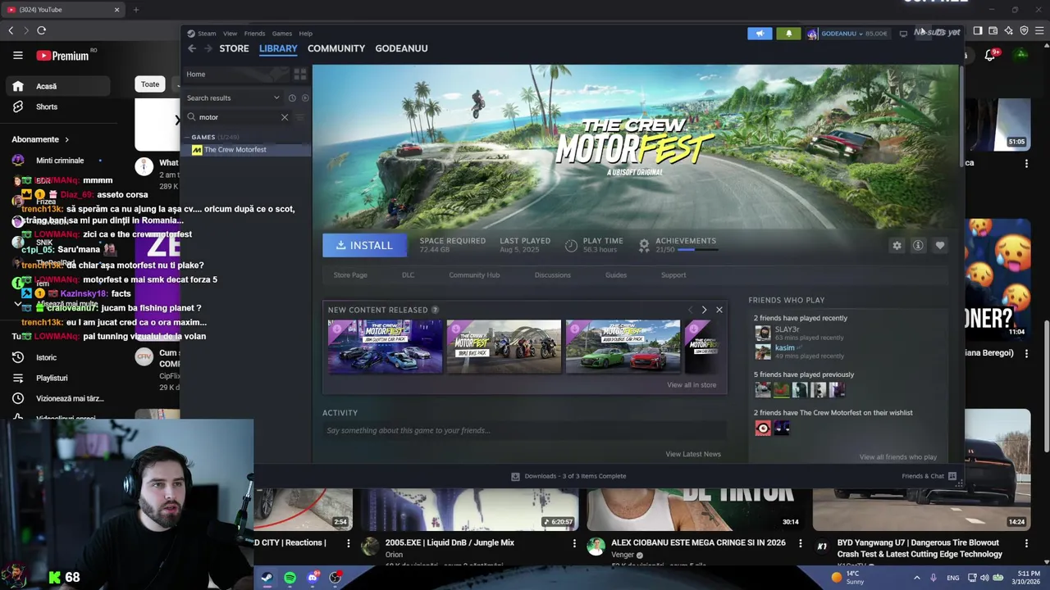Image resolution: width=1050 pixels, height=590 pixels.
Task: Click the activity status text box
Action: 525,430
